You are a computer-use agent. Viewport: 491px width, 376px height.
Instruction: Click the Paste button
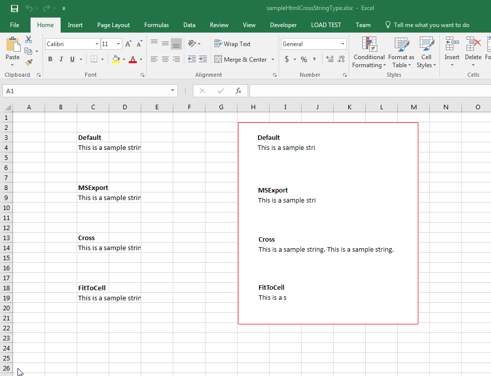[13, 49]
